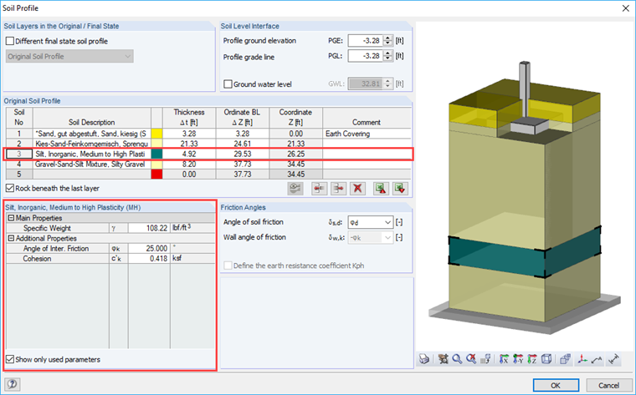Increase the Profile ground elevation spinner
The width and height of the screenshot is (636, 395).
pos(387,38)
